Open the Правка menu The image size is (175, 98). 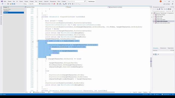pos(10,1)
